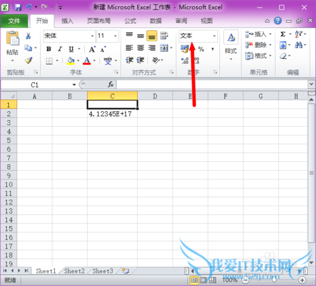Click the AutoSum sigma icon
Viewport: 316px width, 286px height.
pyautogui.click(x=283, y=34)
